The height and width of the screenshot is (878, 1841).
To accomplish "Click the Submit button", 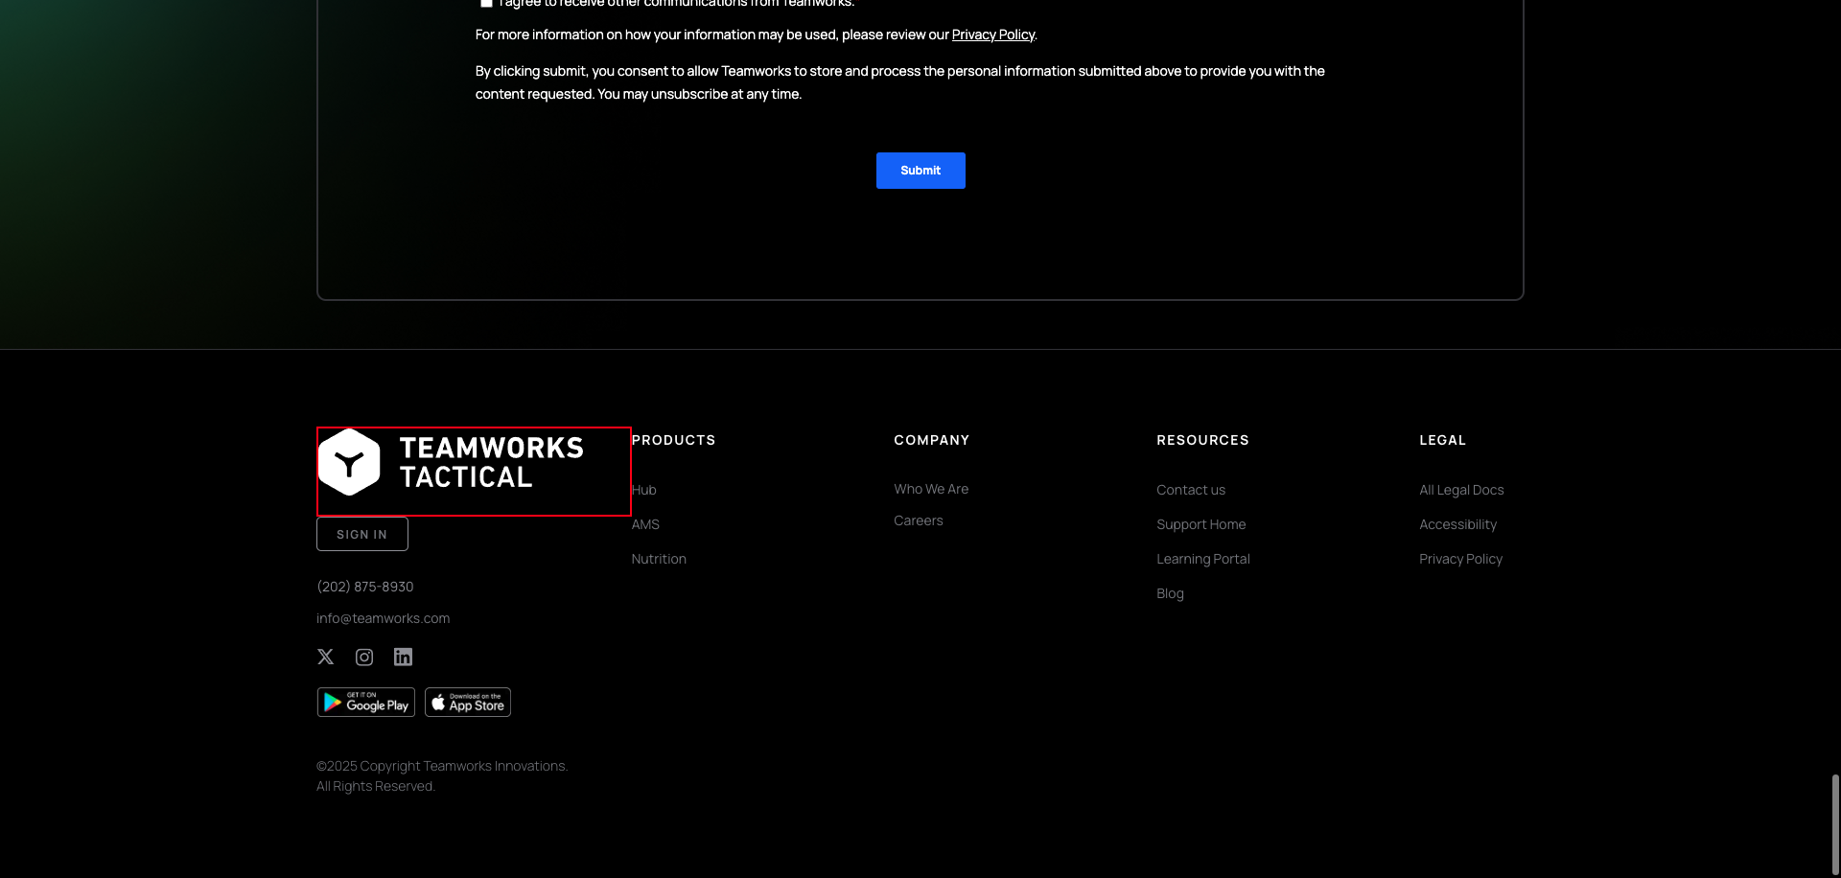I will click(x=920, y=170).
